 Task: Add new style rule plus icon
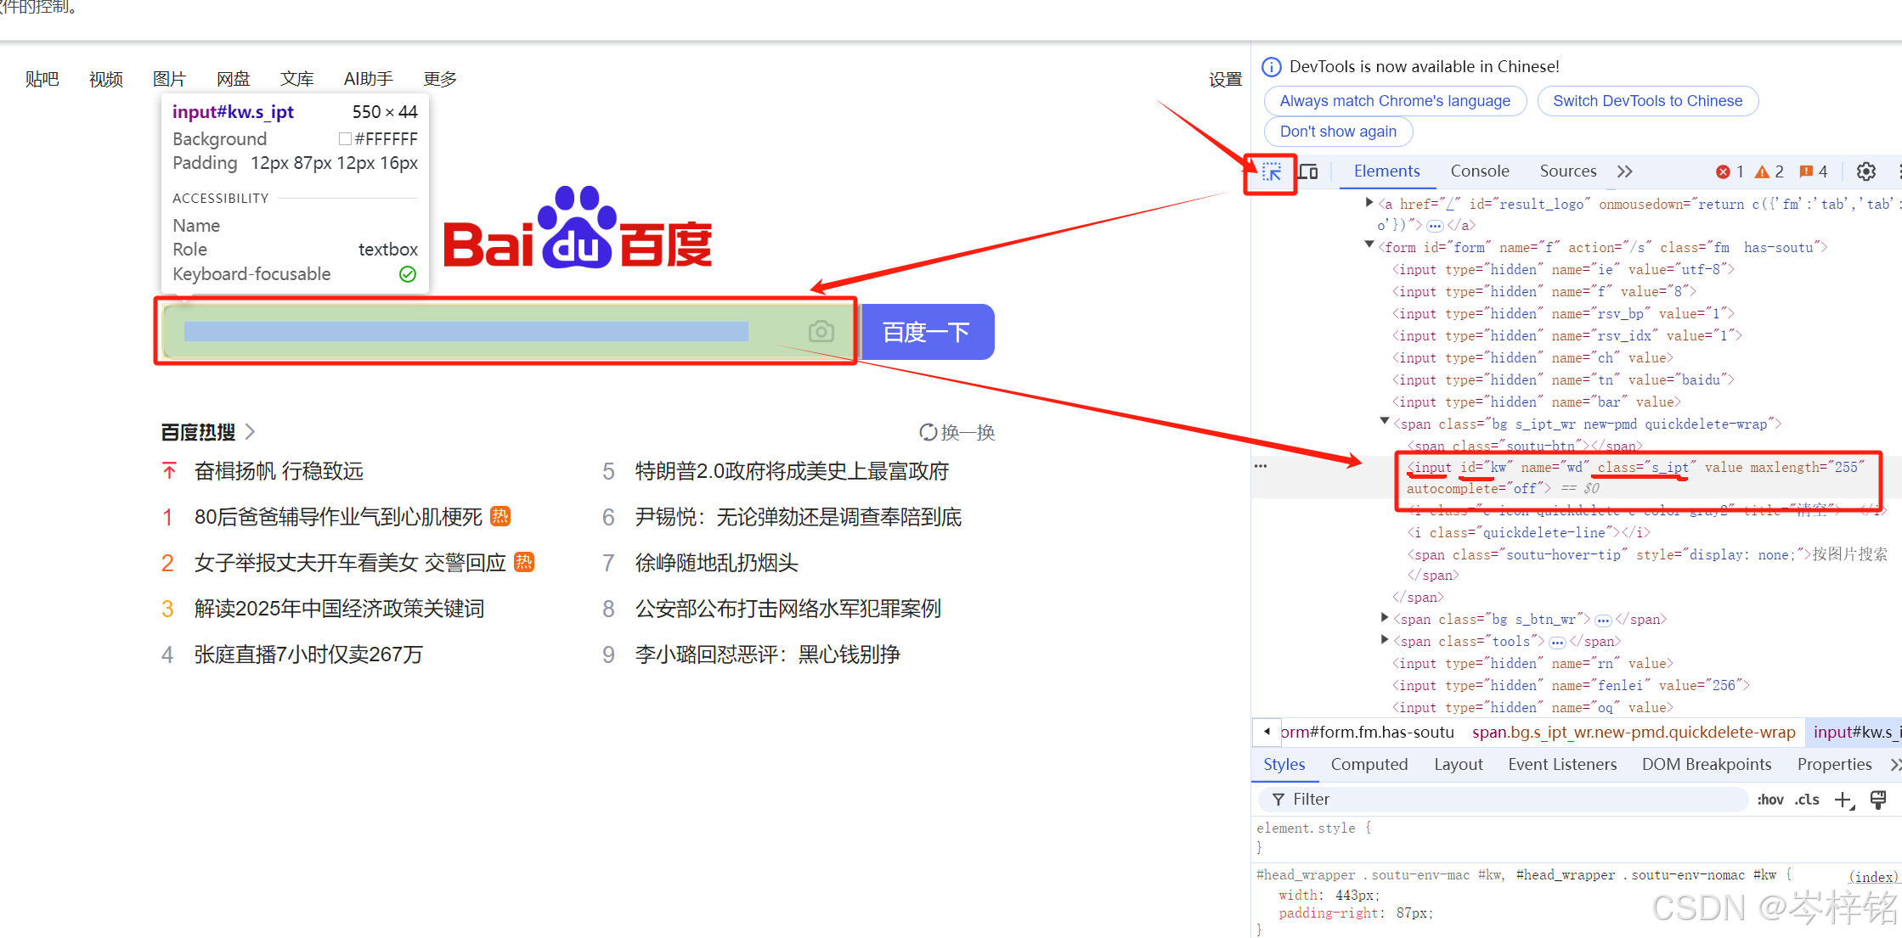coord(1843,800)
